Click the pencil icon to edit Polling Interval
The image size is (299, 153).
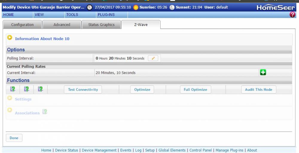click(153, 58)
